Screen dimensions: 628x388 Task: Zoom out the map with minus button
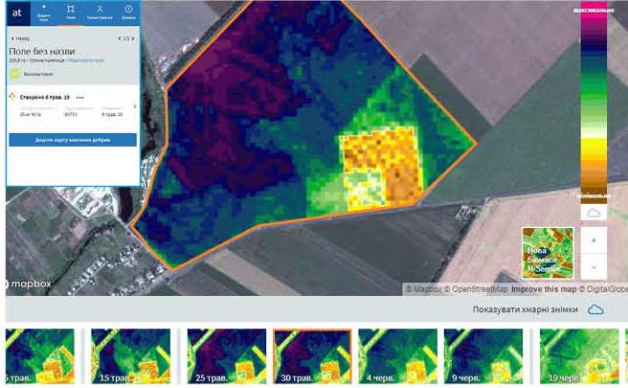click(x=594, y=265)
